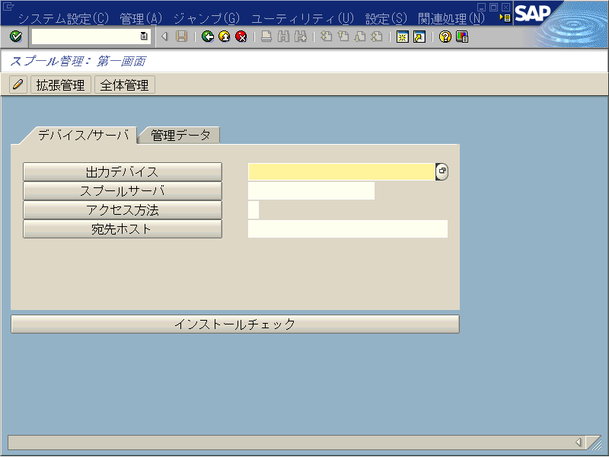Image resolution: width=609 pixels, height=457 pixels.
Task: Click the green checkmark Enter icon
Action: 16,37
